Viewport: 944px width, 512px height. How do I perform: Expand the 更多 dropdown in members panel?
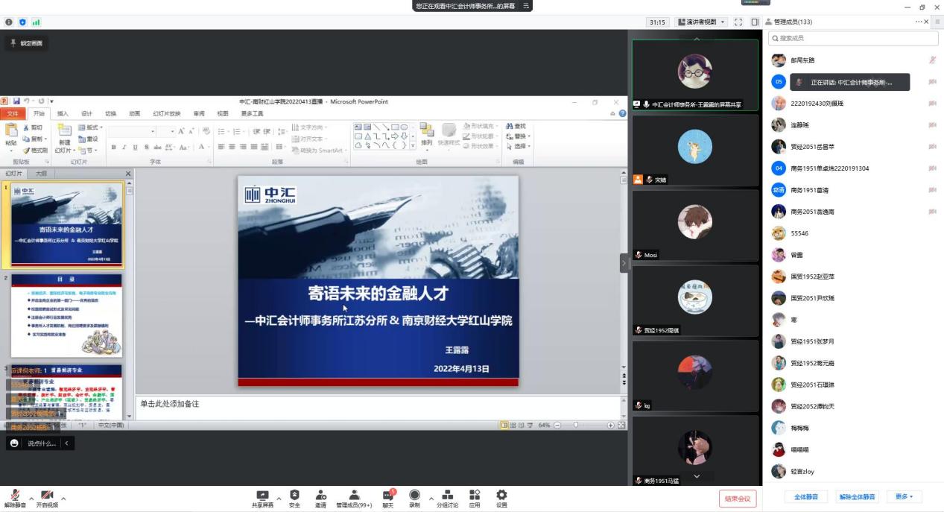[905, 497]
